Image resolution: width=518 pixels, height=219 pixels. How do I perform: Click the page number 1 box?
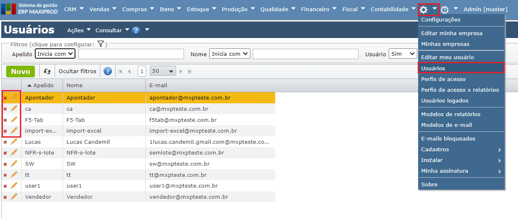(x=142, y=71)
